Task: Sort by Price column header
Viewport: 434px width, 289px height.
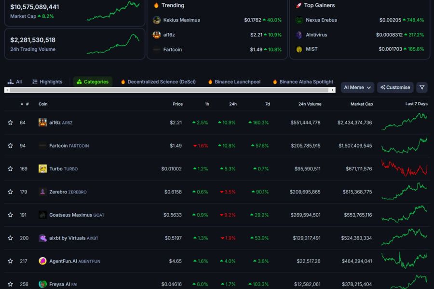Action: coord(177,104)
